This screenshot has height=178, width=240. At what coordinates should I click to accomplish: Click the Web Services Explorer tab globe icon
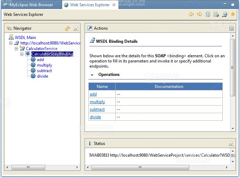pyautogui.click(x=66, y=5)
